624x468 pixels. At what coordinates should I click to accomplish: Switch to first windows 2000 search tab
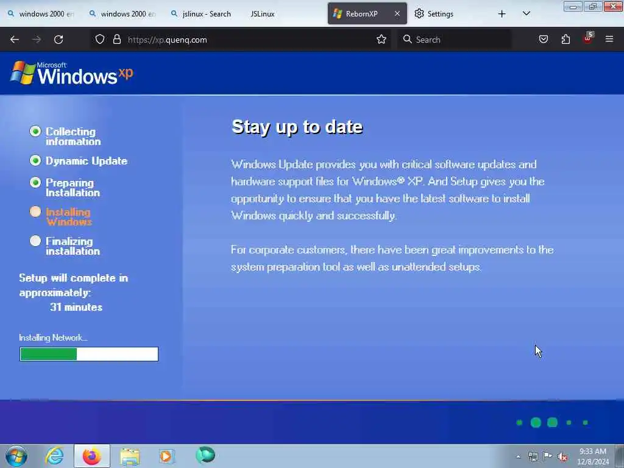tap(41, 14)
